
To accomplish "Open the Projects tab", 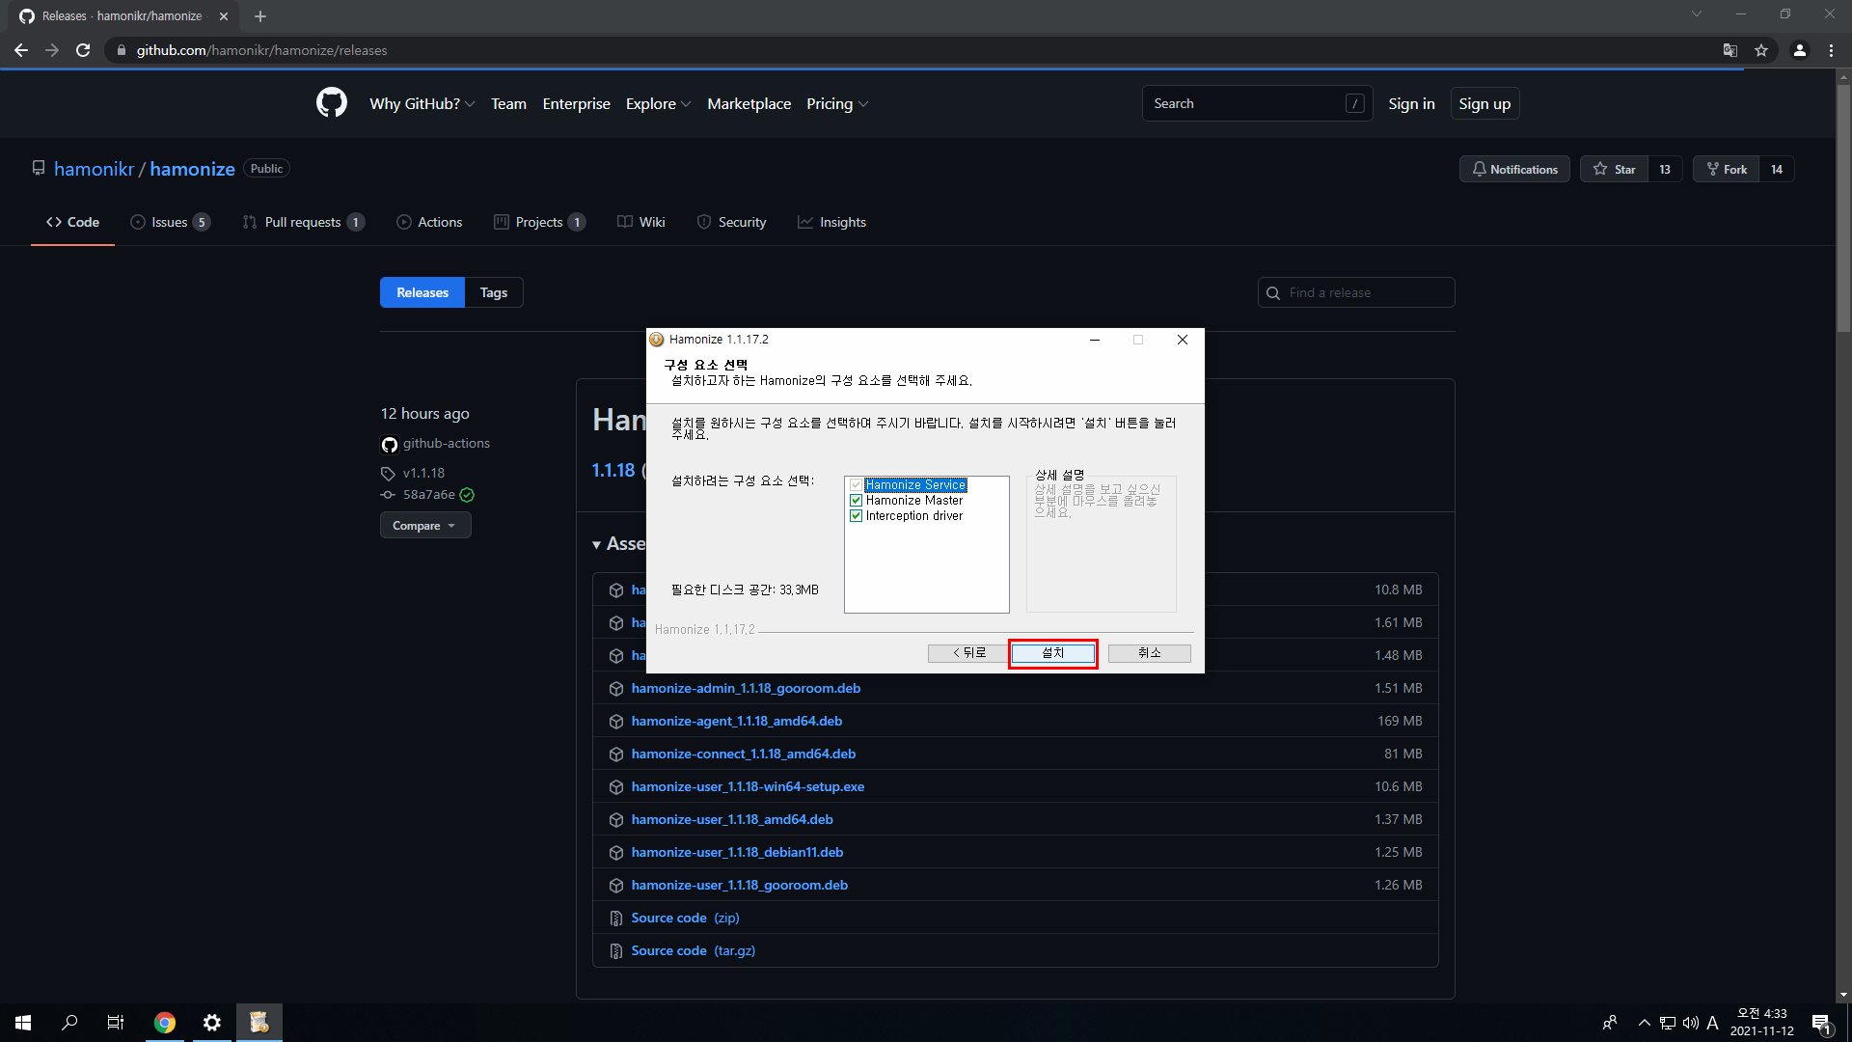I will (x=539, y=222).
